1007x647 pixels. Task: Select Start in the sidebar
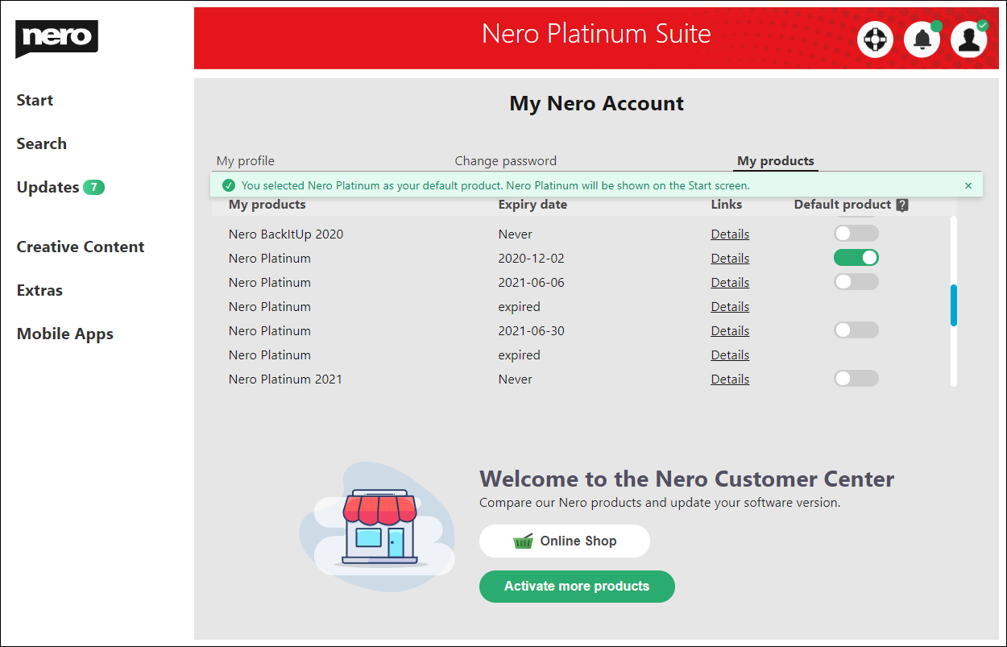pyautogui.click(x=35, y=100)
